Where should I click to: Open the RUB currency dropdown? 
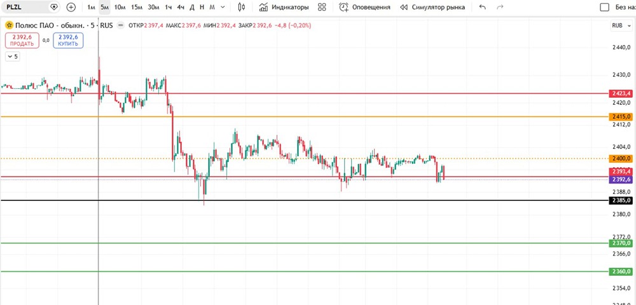[x=621, y=25]
